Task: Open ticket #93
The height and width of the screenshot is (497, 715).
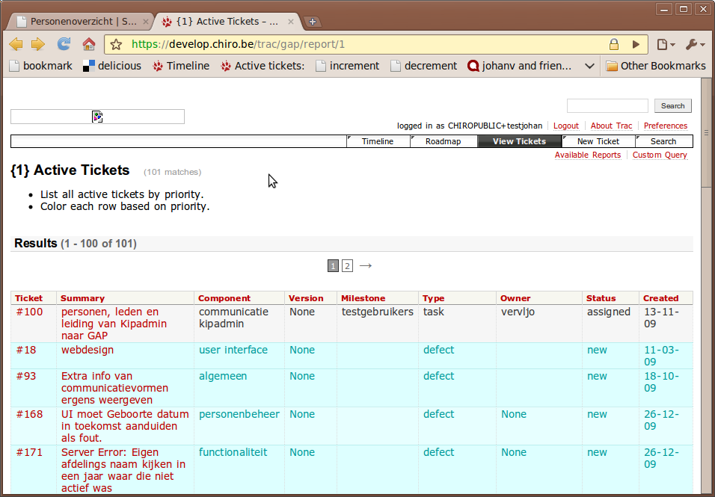Action: (26, 376)
